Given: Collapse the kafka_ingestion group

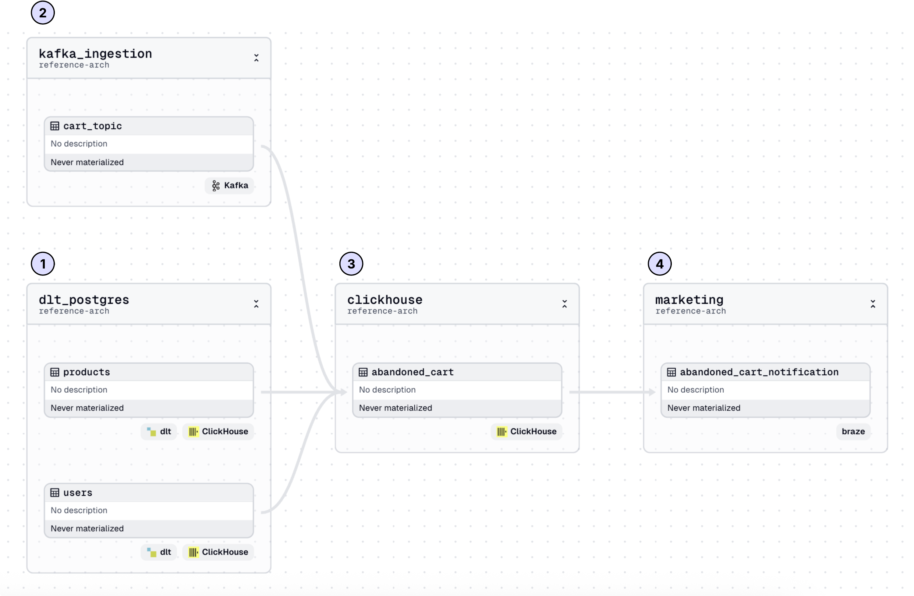Looking at the screenshot, I should click(x=256, y=58).
